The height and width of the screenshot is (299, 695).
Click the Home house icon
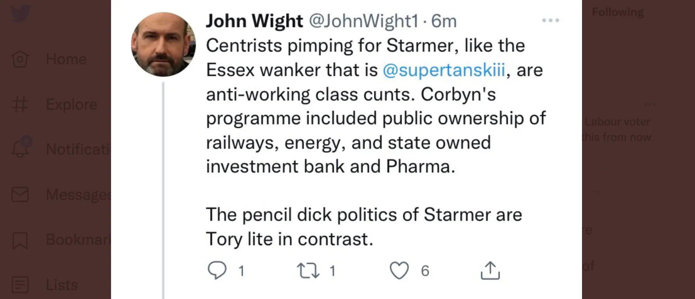[x=20, y=59]
